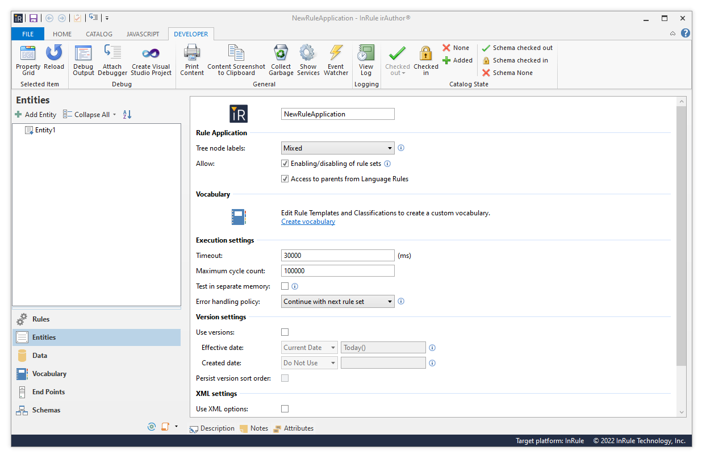706x463 pixels.
Task: Open the Property Grid tool
Action: click(x=28, y=60)
